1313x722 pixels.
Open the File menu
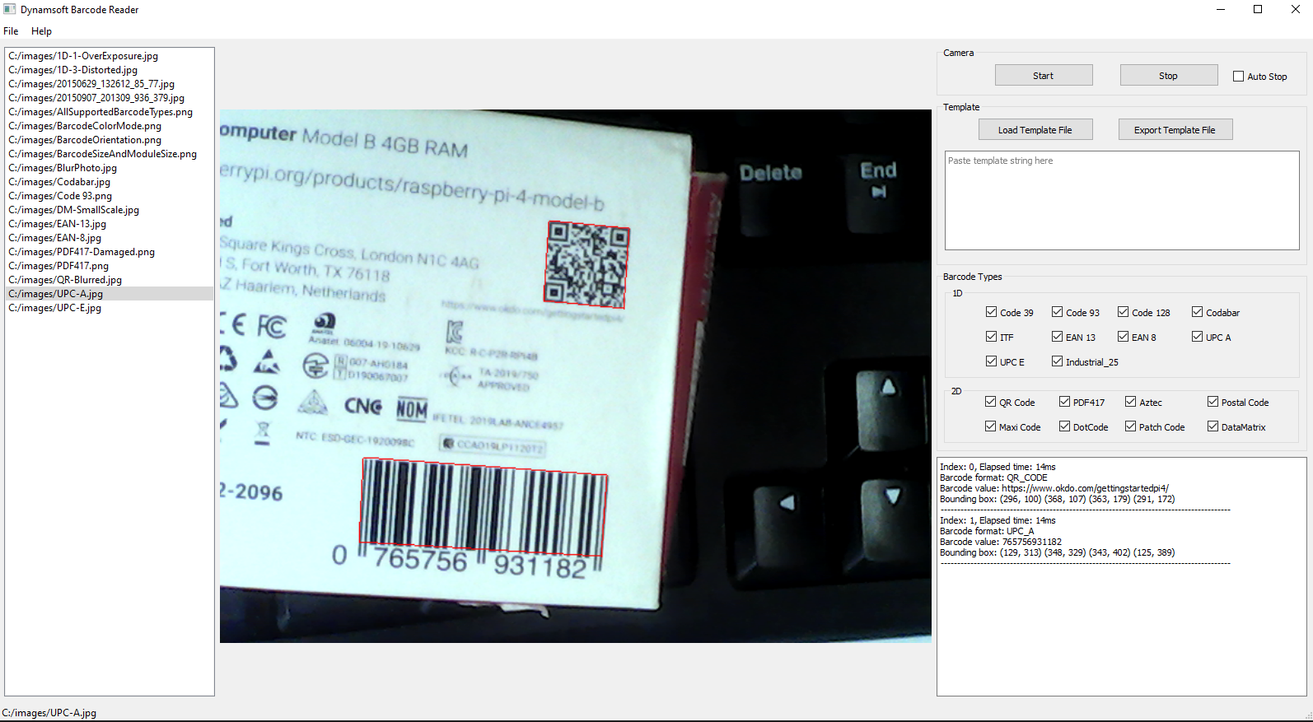pos(11,31)
